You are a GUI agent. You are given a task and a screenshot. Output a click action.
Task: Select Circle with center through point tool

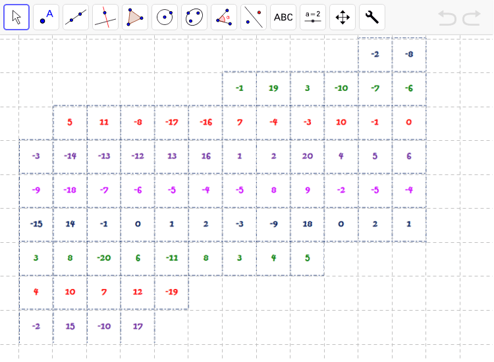[x=165, y=17]
